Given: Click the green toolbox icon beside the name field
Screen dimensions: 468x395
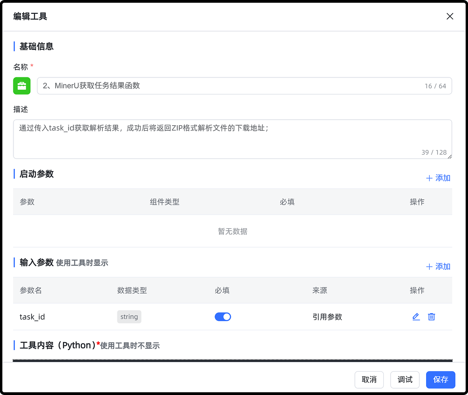Looking at the screenshot, I should point(22,86).
